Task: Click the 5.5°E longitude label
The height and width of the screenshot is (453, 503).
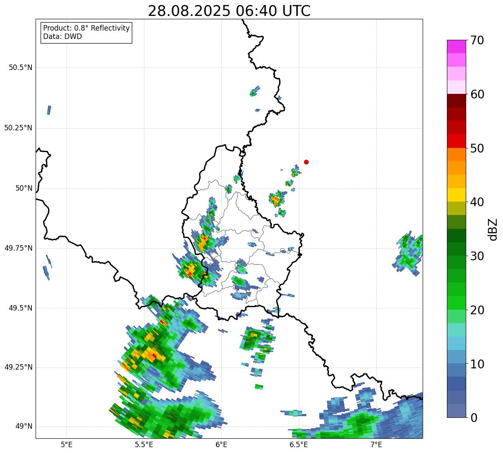Action: tap(144, 444)
